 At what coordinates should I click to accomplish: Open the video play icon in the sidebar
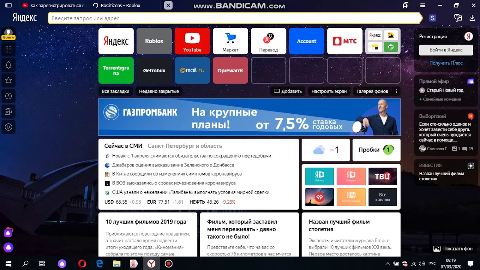(8, 127)
